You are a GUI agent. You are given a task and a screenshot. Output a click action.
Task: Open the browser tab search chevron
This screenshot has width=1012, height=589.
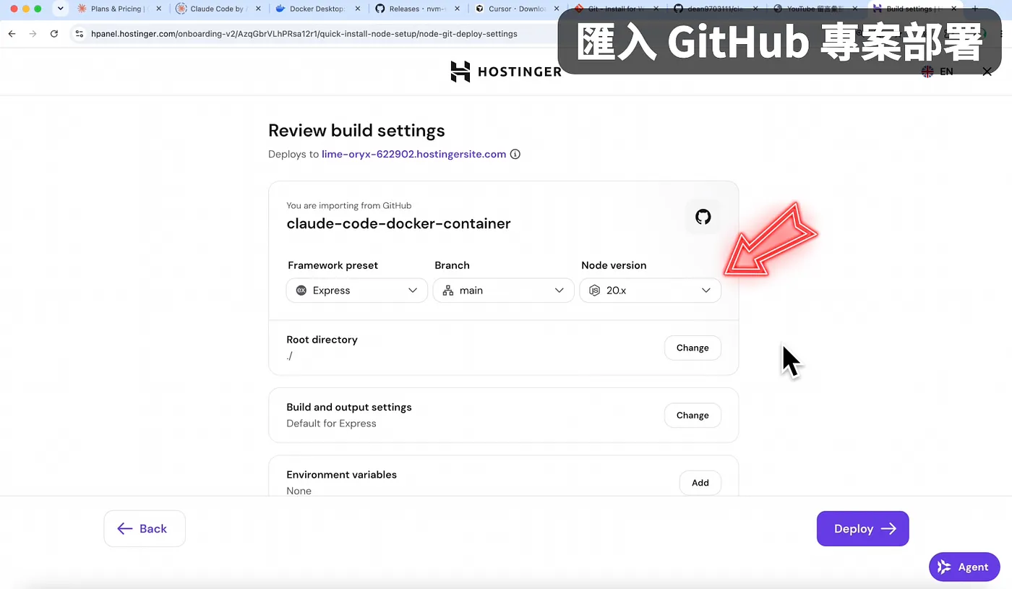61,9
